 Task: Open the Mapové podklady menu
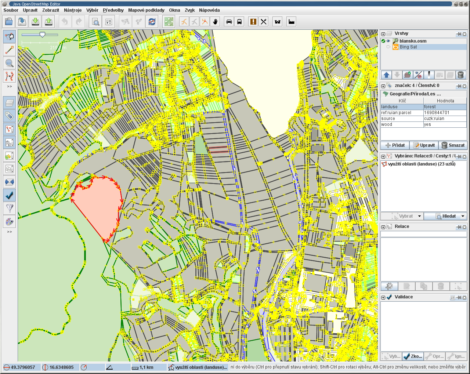pos(146,10)
